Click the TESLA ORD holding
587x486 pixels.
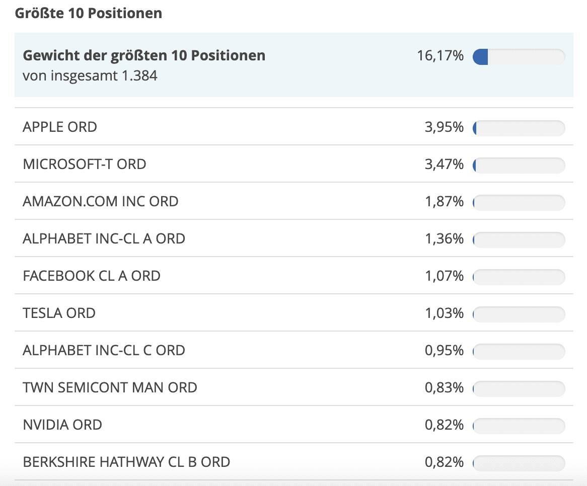[59, 313]
